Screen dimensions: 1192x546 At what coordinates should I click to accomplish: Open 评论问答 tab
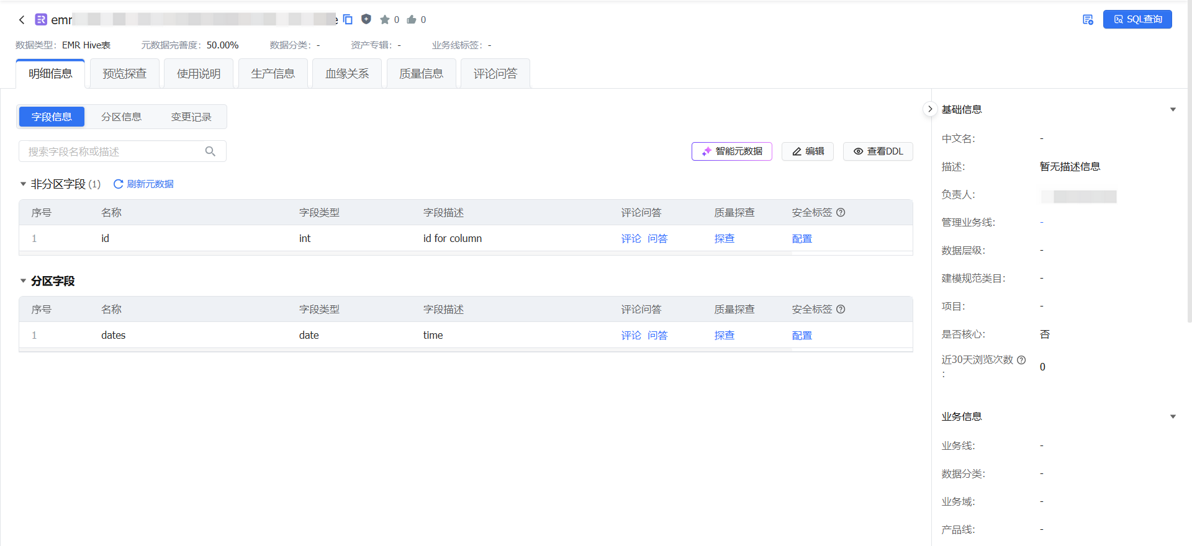(495, 74)
